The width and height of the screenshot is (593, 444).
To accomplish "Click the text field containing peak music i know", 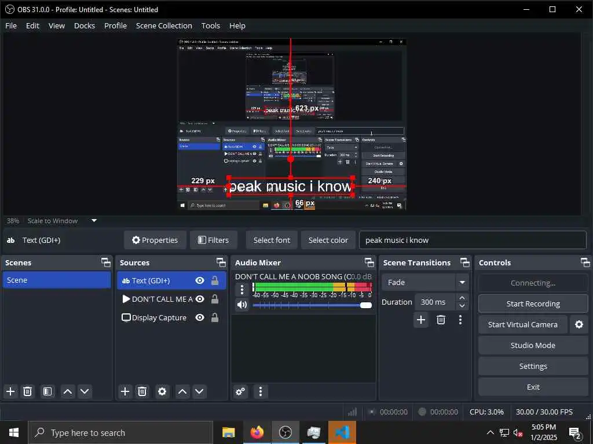I will [473, 240].
